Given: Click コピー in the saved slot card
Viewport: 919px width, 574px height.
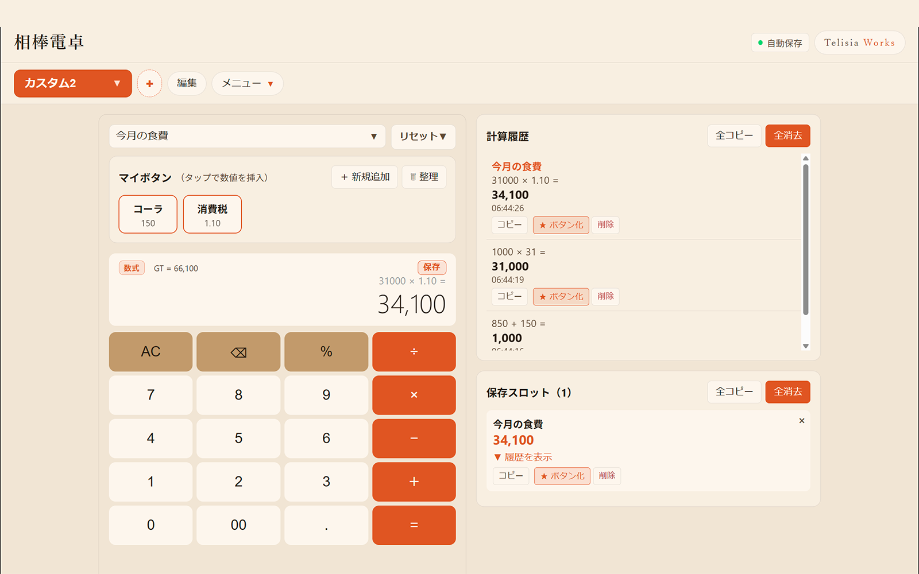Looking at the screenshot, I should pos(511,475).
